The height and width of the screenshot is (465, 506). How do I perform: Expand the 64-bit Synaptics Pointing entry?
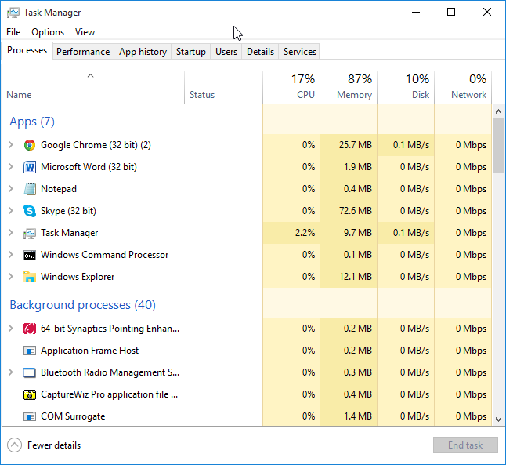[11, 329]
